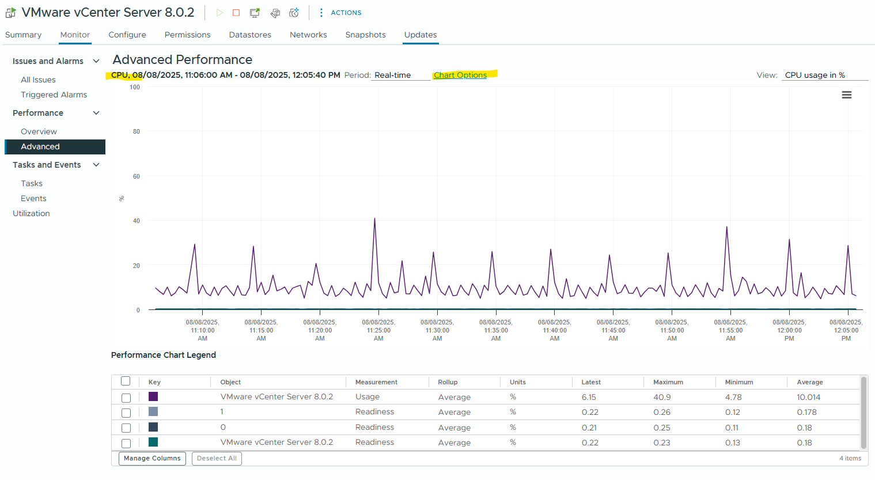Image resolution: width=875 pixels, height=480 pixels.
Task: Click the 6.15 Latest usage value
Action: coord(589,397)
